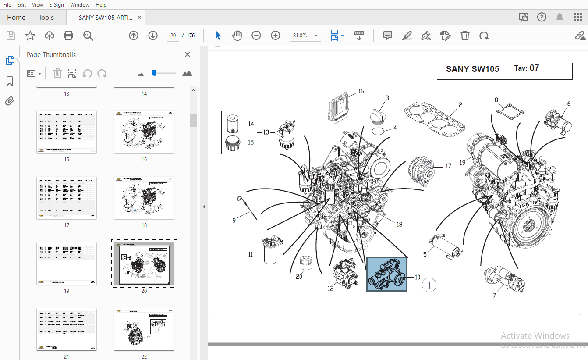Select the page 17 thumbnail
The height and width of the screenshot is (360, 588).
[x=67, y=198]
